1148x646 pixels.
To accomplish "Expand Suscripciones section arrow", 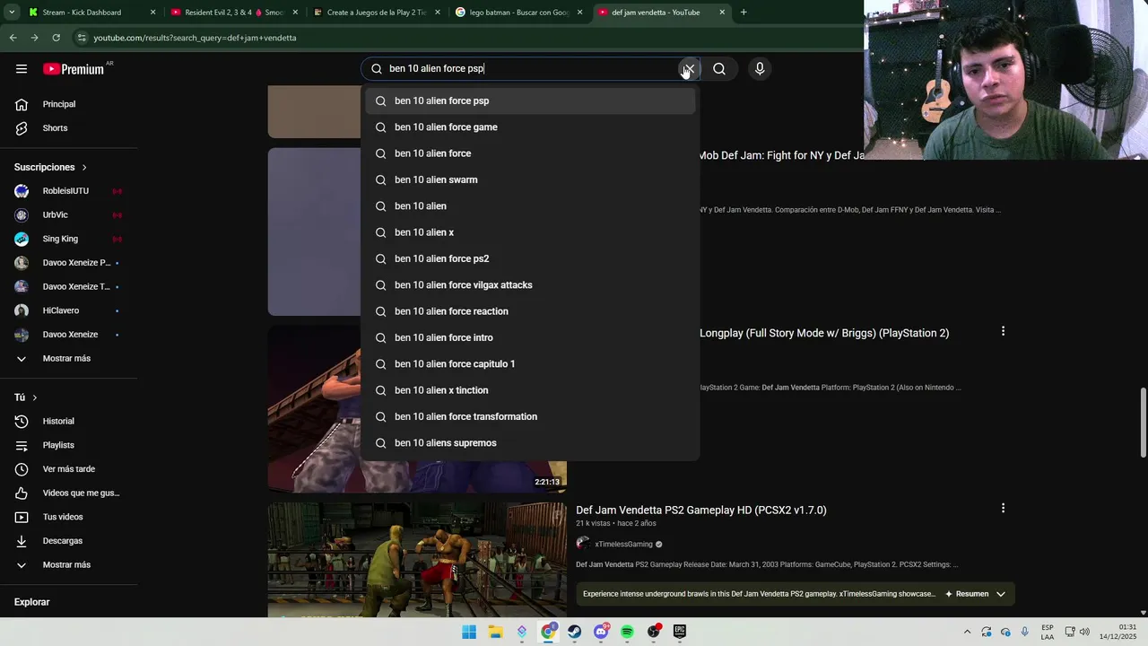I will coord(84,168).
